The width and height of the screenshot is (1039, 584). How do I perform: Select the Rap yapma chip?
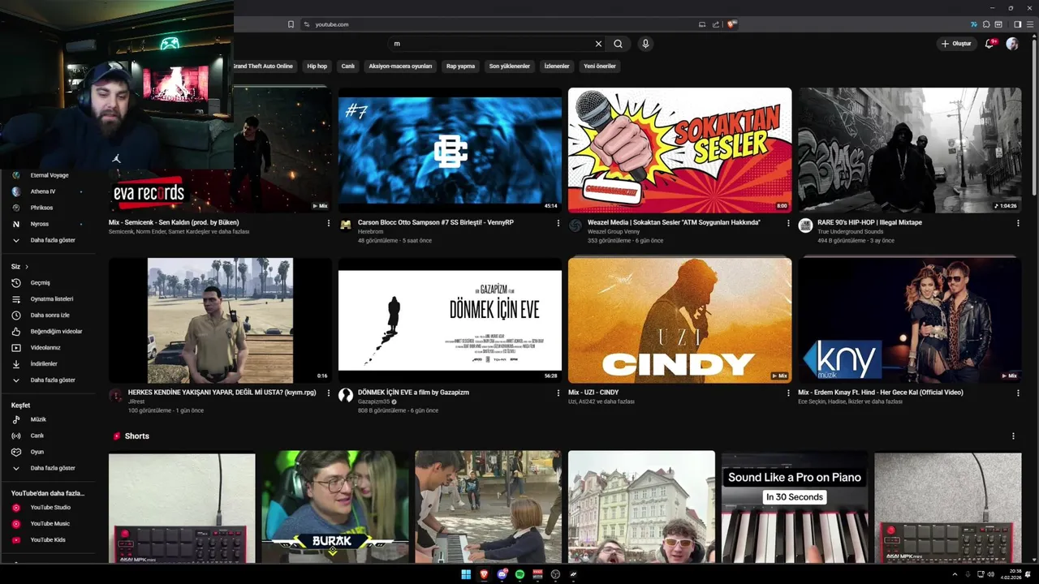click(x=461, y=66)
